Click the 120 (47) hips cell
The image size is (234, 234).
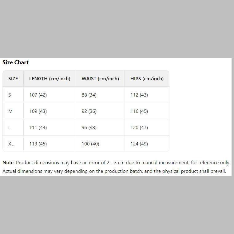tap(139, 128)
